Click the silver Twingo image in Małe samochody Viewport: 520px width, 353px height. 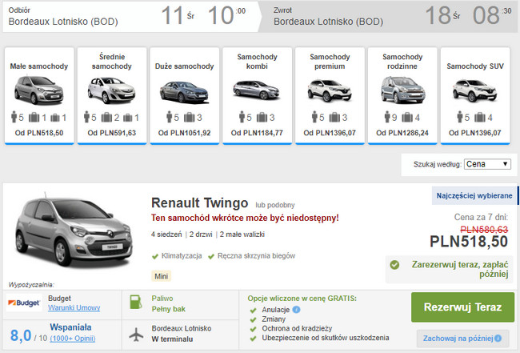39,90
